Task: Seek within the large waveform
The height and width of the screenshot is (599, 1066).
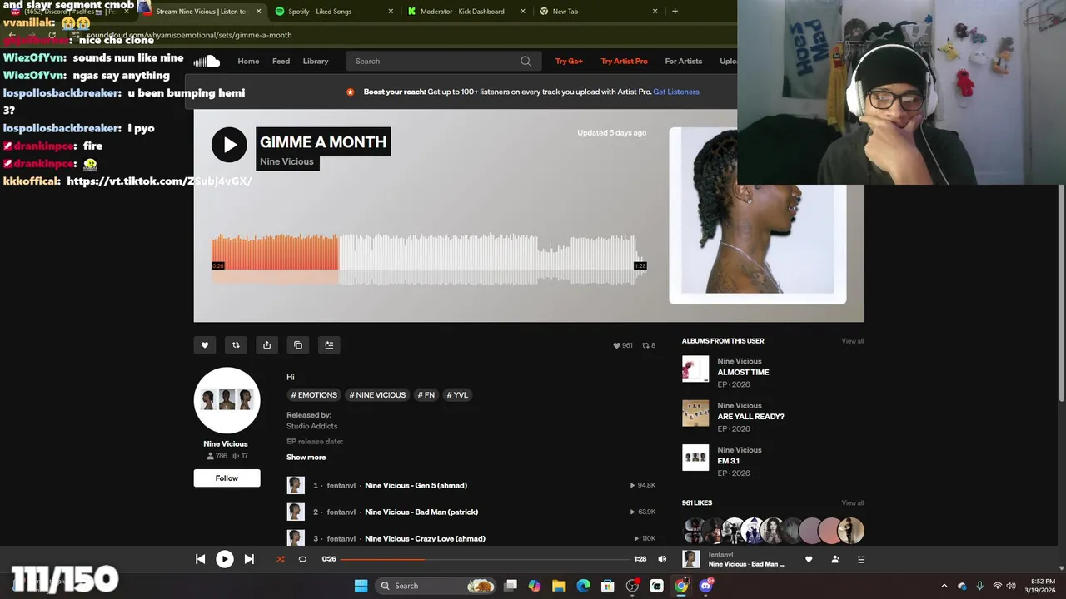Action: coord(429,260)
